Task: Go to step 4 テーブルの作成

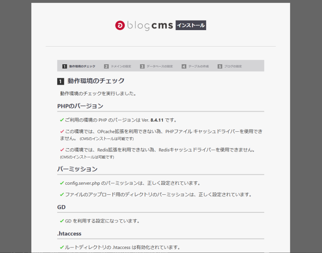Action: click(x=195, y=66)
